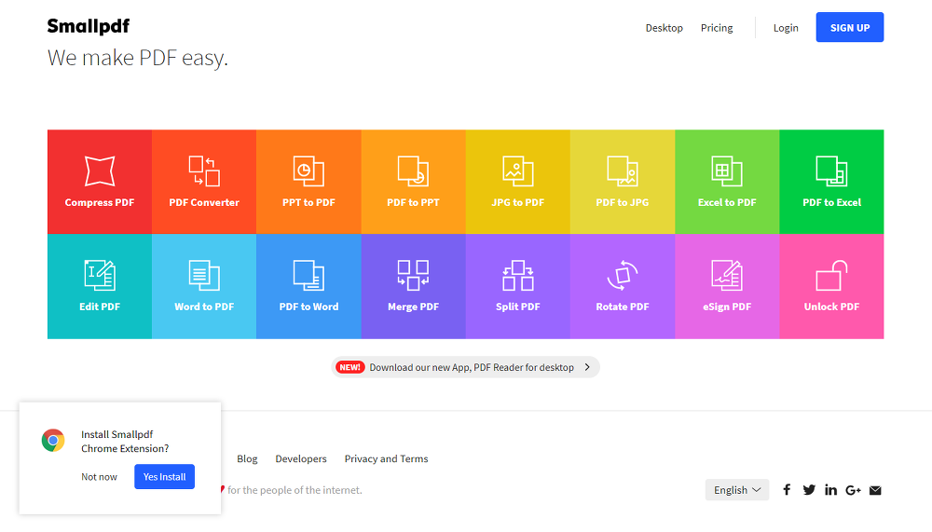Image resolution: width=932 pixels, height=532 pixels.
Task: Open the Blog footer link
Action: [x=247, y=459]
